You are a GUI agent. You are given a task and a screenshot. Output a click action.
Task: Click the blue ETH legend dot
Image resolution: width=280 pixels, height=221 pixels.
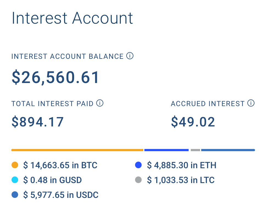tap(138, 165)
